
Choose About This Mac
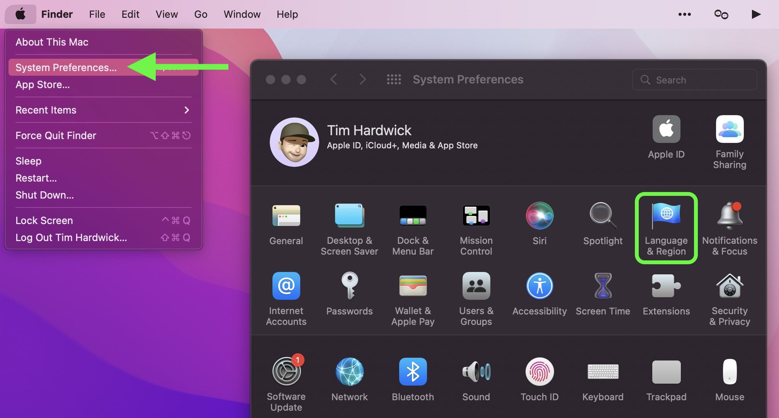click(x=104, y=42)
